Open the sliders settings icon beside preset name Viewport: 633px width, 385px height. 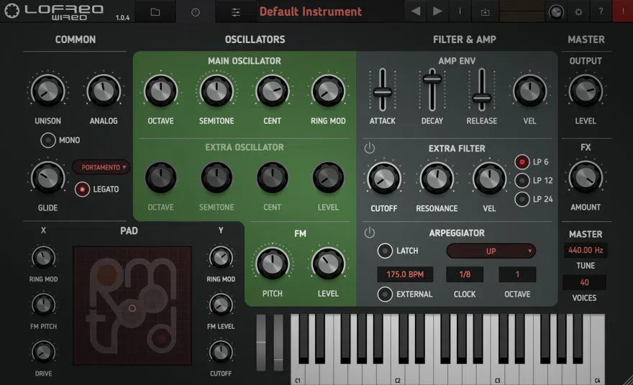click(x=236, y=12)
